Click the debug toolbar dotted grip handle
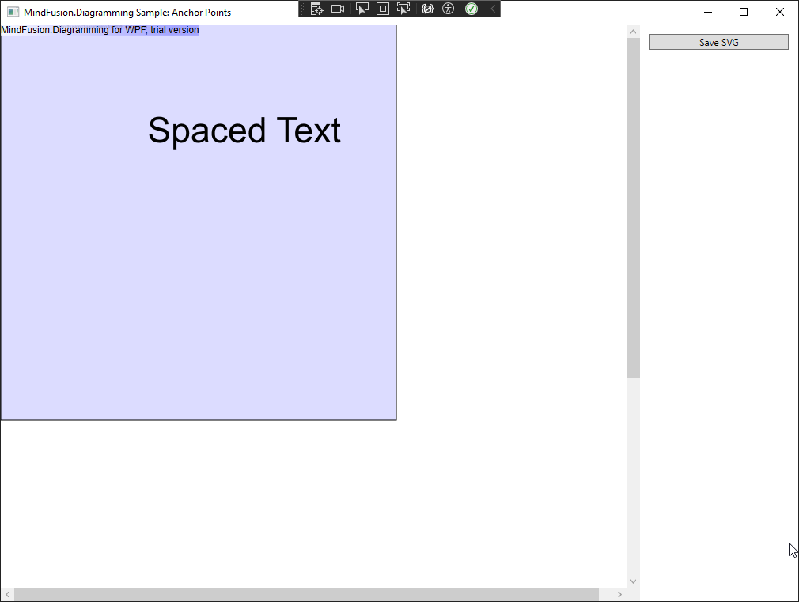799x602 pixels. tap(303, 9)
